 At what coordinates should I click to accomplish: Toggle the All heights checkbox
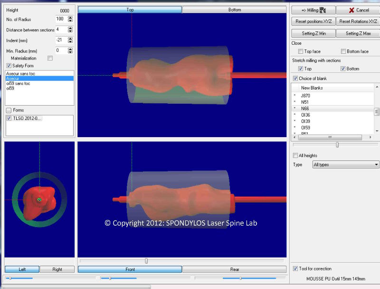[294, 156]
